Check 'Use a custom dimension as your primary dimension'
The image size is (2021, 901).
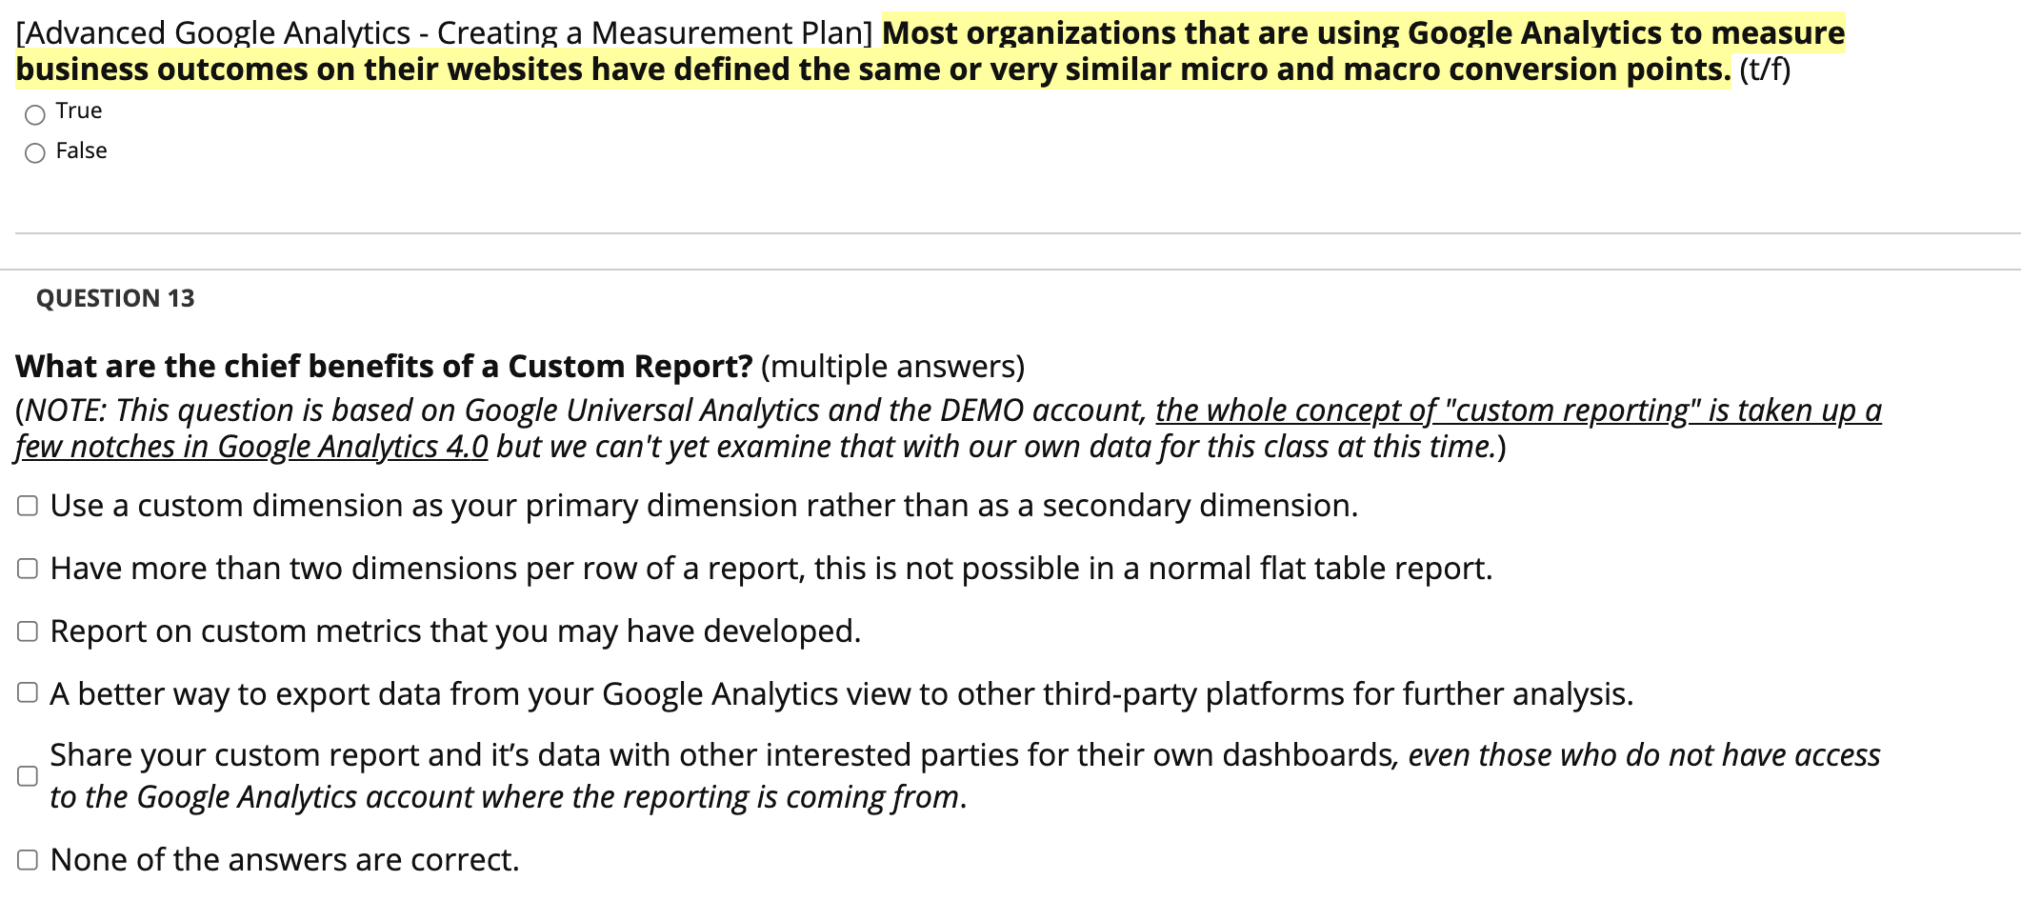[27, 505]
